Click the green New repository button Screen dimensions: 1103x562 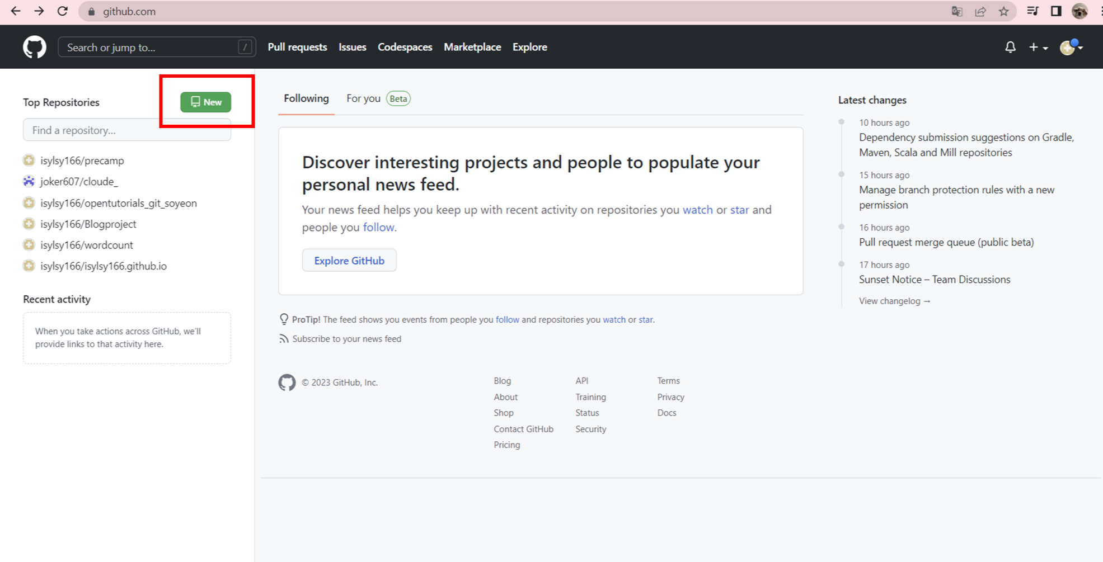(205, 102)
